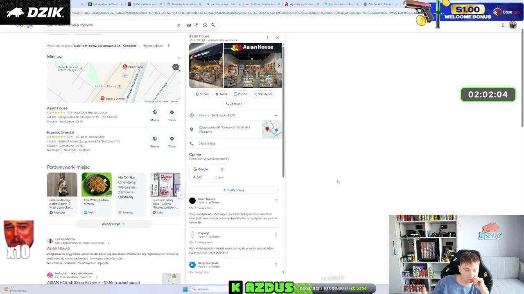524x294 pixels.
Task: Open the Google apps grid
Action: coord(504,25)
